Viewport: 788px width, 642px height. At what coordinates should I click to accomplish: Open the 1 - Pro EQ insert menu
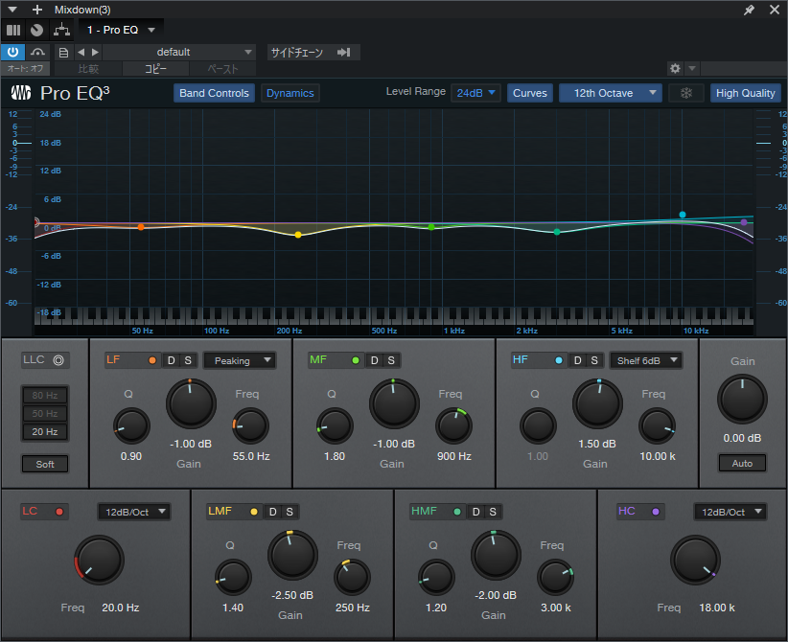click(x=121, y=30)
